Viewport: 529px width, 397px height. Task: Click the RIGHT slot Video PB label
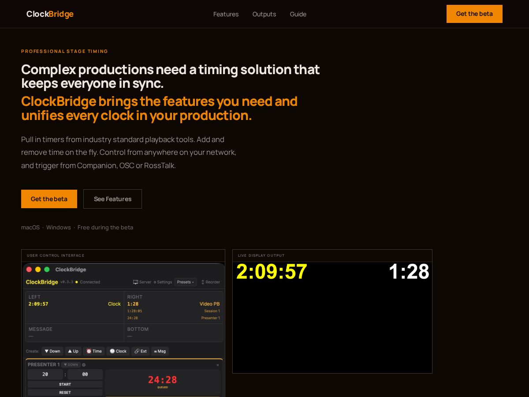(209, 304)
